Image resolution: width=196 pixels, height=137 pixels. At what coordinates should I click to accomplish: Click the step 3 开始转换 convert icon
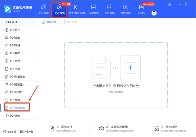click(x=156, y=129)
